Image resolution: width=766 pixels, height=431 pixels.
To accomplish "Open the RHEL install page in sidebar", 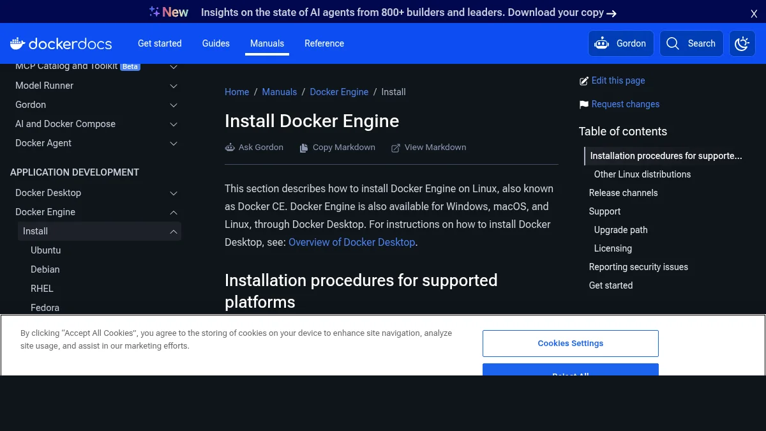I will (42, 289).
